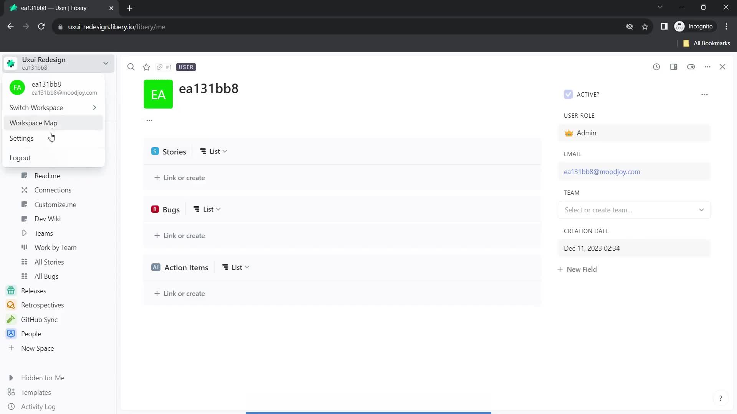Click the copy link icon next to URL
This screenshot has width=737, height=414.
coord(160,67)
